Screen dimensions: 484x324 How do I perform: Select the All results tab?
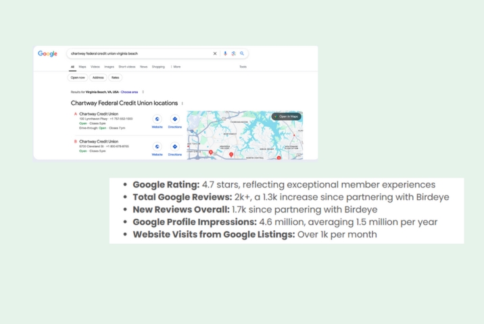coord(72,67)
